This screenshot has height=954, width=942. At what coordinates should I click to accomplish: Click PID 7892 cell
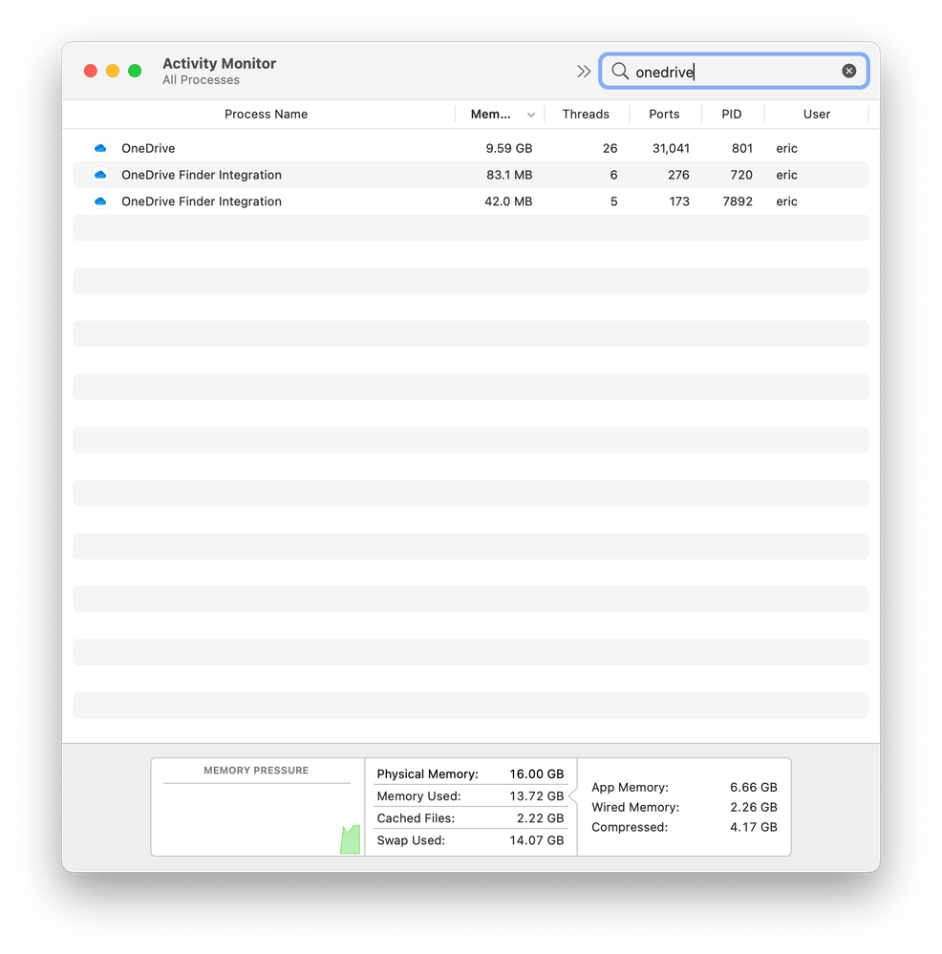738,201
